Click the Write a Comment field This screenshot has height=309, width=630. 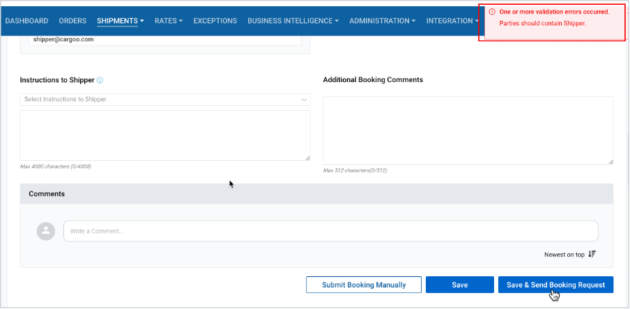coord(330,231)
